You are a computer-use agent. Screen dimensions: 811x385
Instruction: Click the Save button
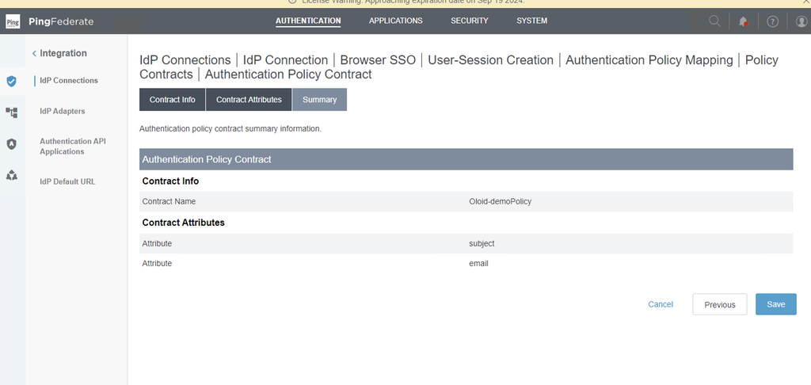776,304
